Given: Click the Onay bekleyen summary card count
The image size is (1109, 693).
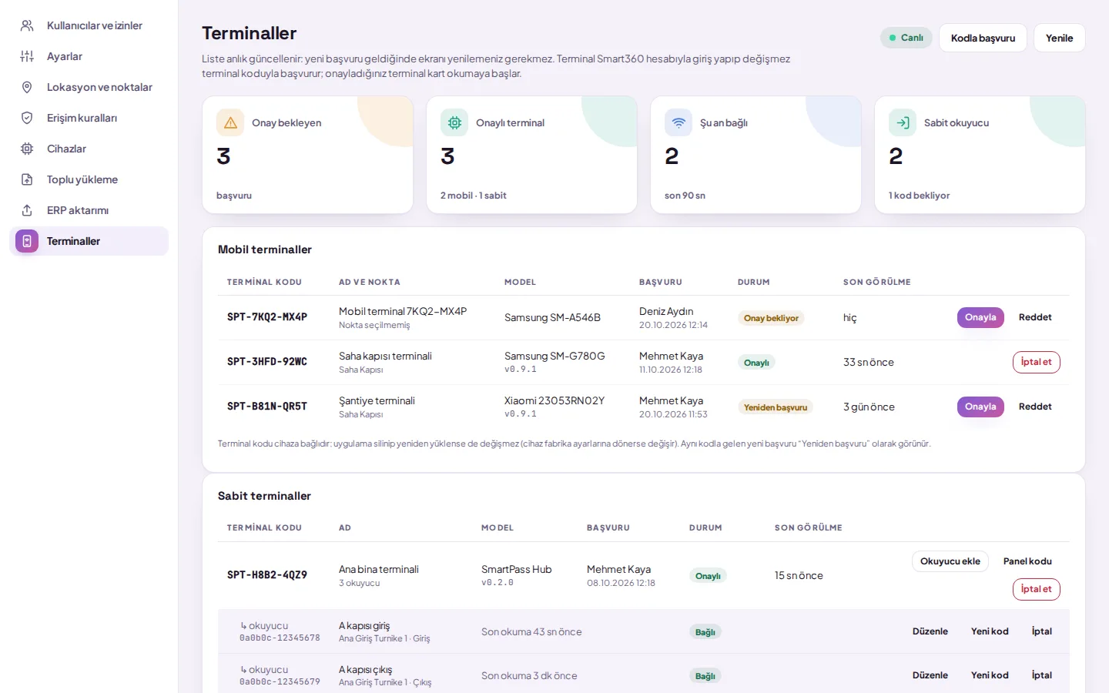Looking at the screenshot, I should (x=224, y=156).
